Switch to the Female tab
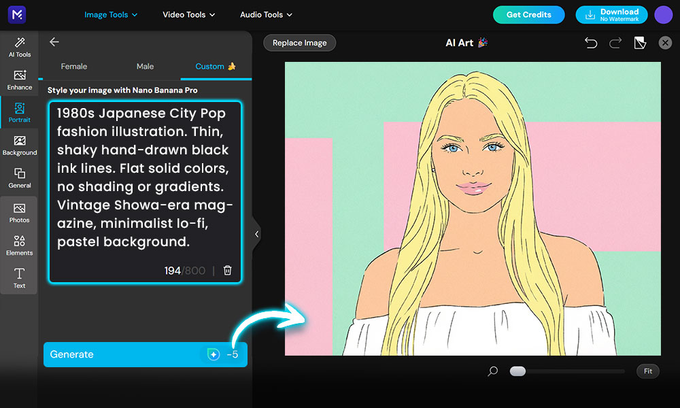680x408 pixels. click(x=73, y=66)
